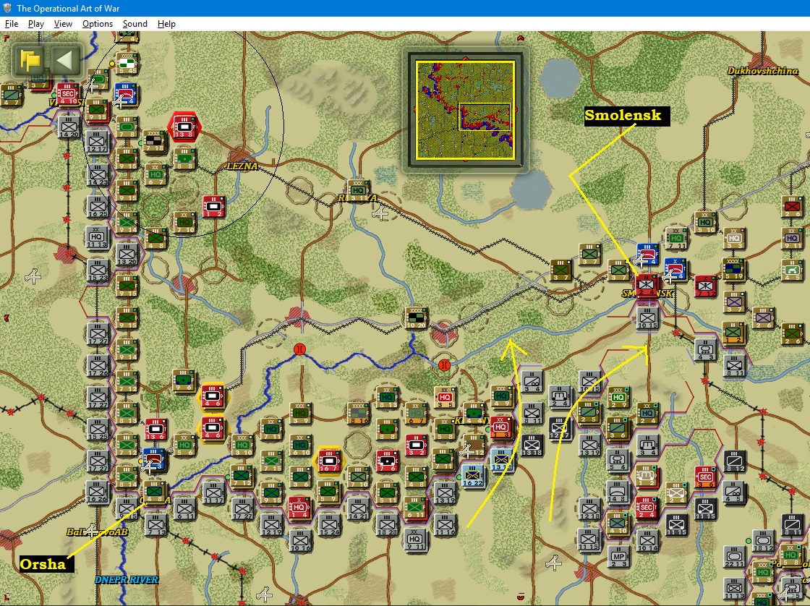Select the blue-green XXXX unit 5-19
The width and height of the screenshot is (810, 606).
tap(733, 269)
